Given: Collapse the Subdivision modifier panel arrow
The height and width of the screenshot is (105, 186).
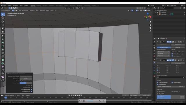Looking at the screenshot, I should click(158, 42).
